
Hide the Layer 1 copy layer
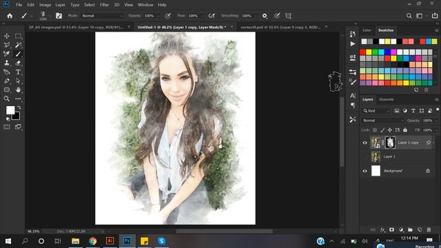(x=365, y=143)
